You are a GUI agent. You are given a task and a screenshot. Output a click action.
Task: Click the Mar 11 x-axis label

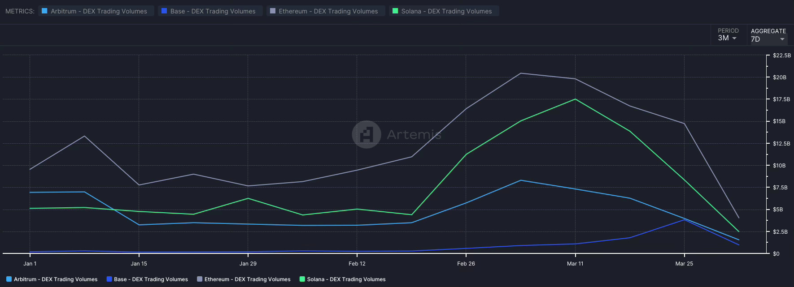coord(575,264)
